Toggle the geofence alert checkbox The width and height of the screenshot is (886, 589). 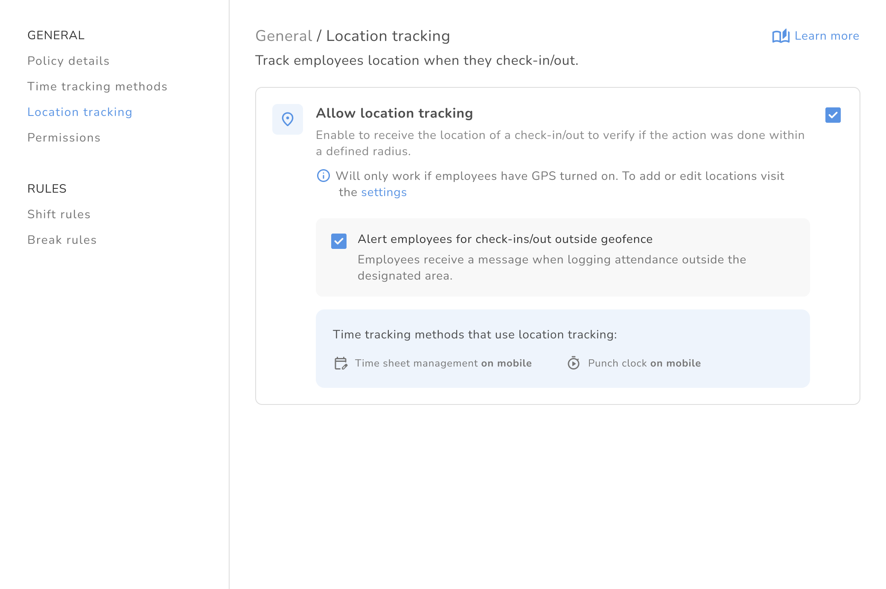coord(339,241)
